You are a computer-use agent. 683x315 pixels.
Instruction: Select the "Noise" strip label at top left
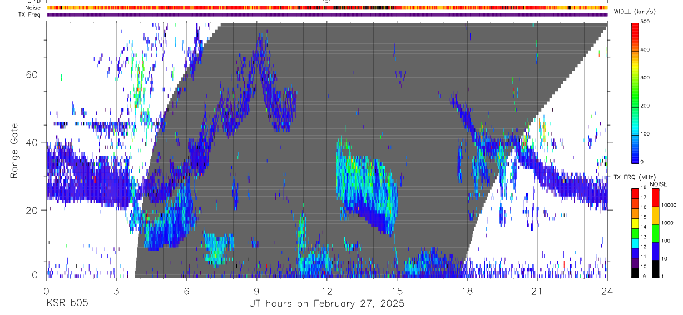point(33,8)
